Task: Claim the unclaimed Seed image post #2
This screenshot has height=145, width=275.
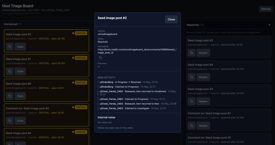Action: [x=20, y=47]
